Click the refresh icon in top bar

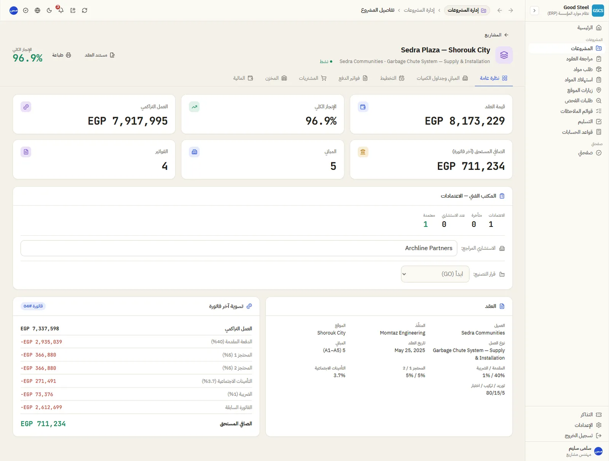(x=84, y=10)
